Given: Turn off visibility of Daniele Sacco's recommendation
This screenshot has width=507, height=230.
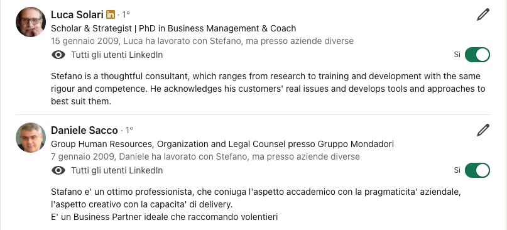Looking at the screenshot, I should click(477, 170).
